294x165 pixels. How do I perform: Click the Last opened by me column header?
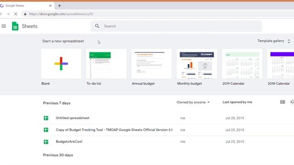coord(237,102)
